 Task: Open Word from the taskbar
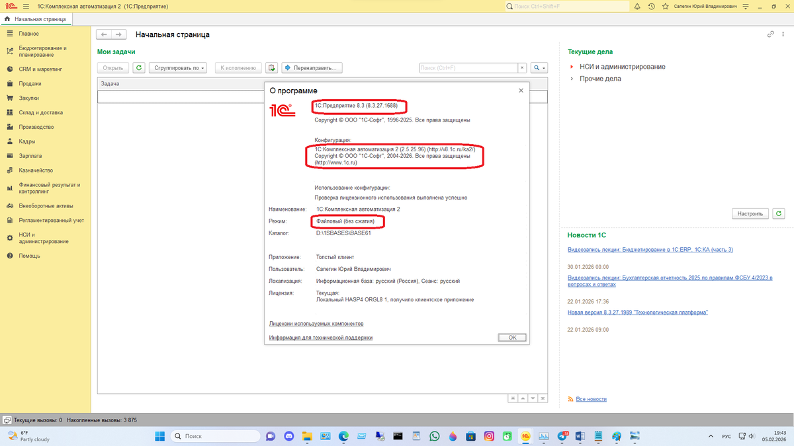(x=580, y=436)
